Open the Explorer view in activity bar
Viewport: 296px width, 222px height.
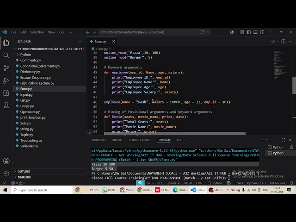point(6,43)
